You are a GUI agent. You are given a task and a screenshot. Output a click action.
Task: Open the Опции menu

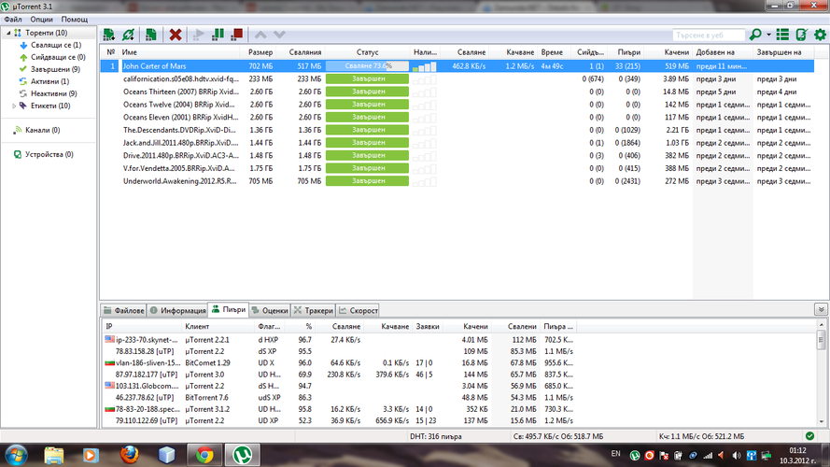coord(41,19)
